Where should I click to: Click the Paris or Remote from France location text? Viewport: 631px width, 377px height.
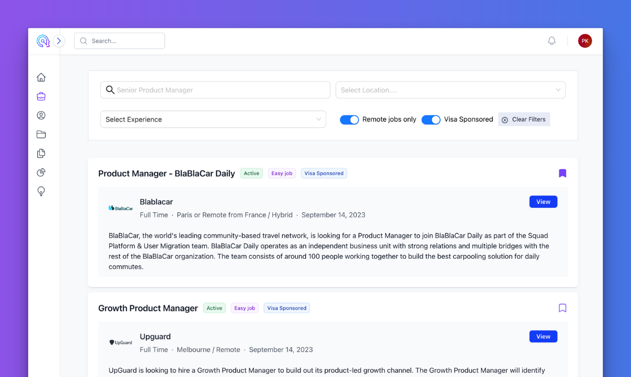click(x=235, y=215)
